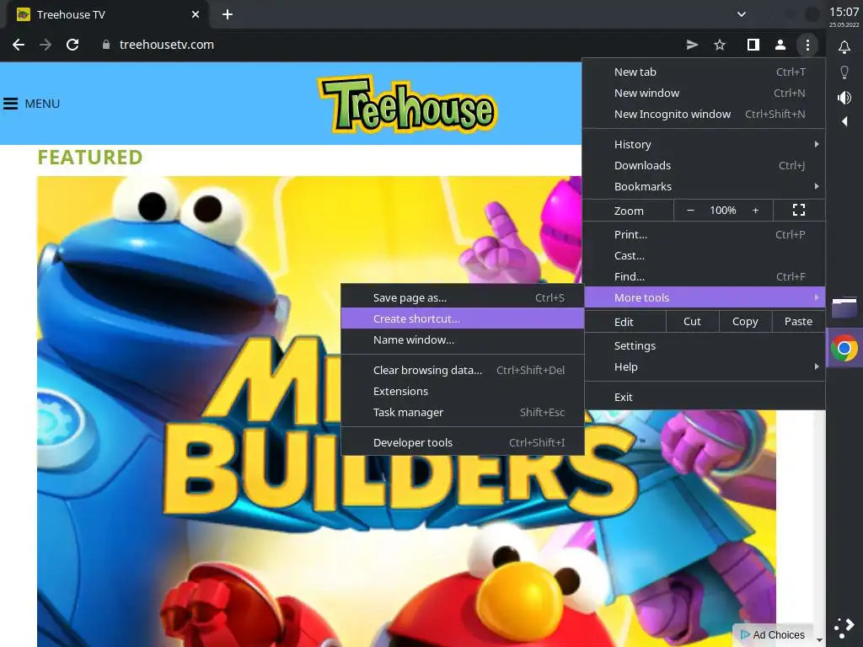Open the file manager folder in the panel
The image size is (863, 647).
844,307
